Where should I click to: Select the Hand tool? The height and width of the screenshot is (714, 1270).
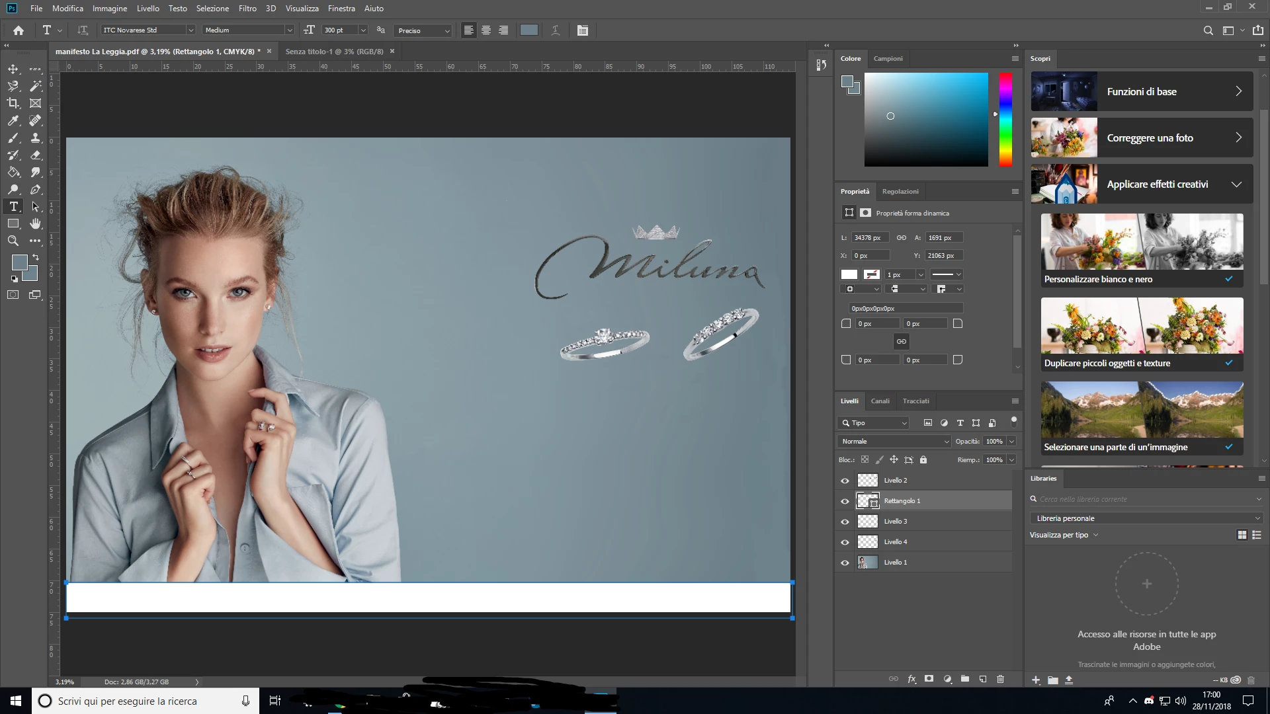(36, 223)
